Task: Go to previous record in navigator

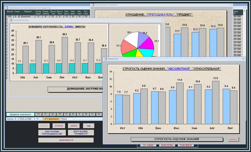Action: click(x=18, y=119)
